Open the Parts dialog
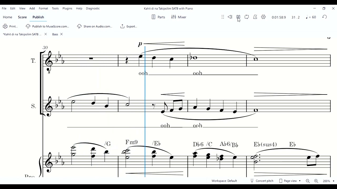The height and width of the screenshot is (189, 337). (x=158, y=17)
